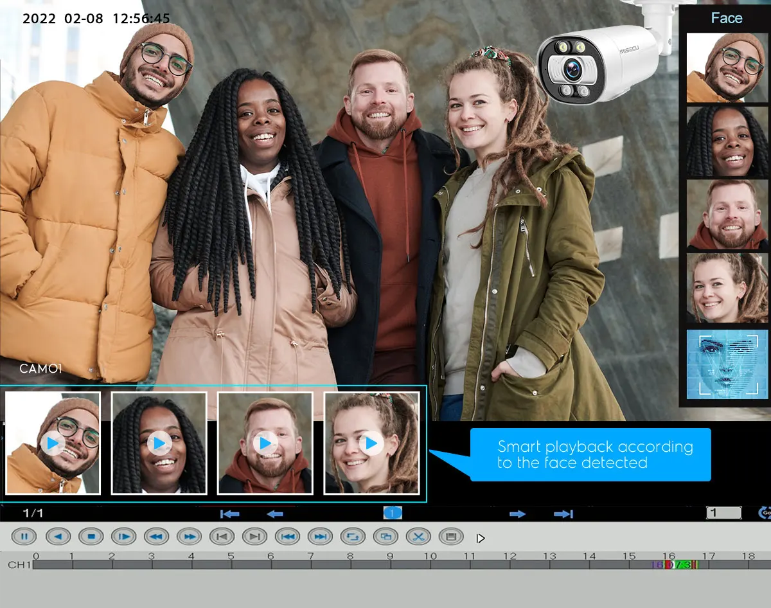Viewport: 771px width, 608px height.
Task: Go to the first page arrow
Action: (229, 514)
